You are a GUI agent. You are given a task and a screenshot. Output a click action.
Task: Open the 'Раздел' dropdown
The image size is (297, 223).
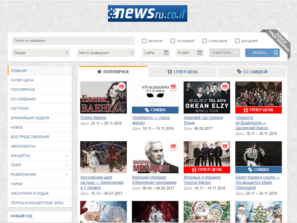pos(41,52)
